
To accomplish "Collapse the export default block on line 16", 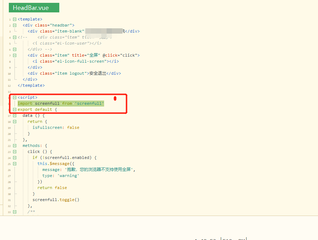I will [14, 109].
